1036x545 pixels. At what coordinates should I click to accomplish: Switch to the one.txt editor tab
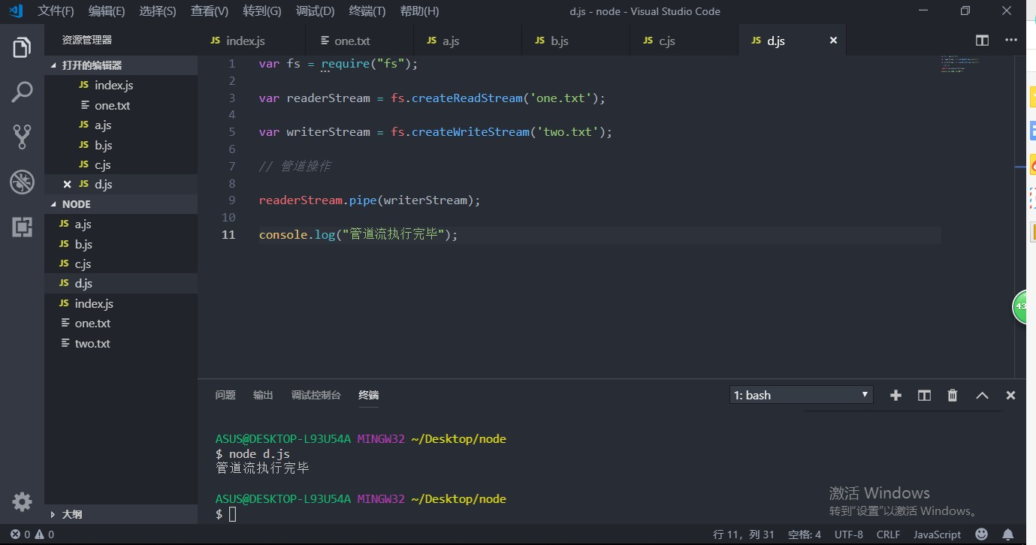click(360, 41)
